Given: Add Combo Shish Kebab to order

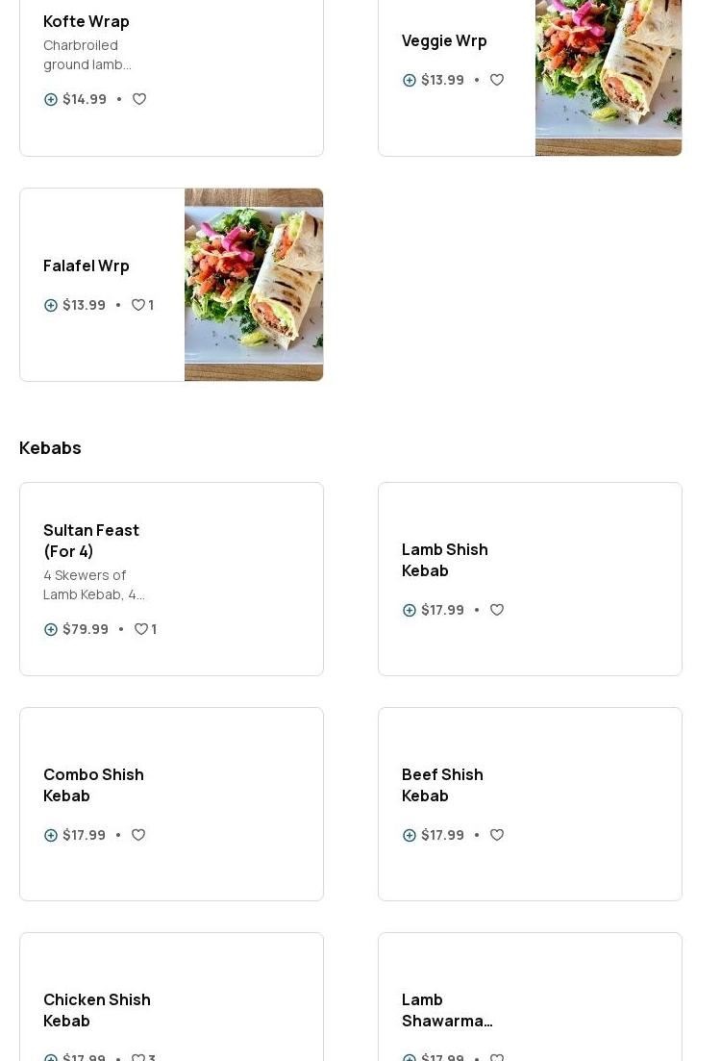Looking at the screenshot, I should click(51, 835).
